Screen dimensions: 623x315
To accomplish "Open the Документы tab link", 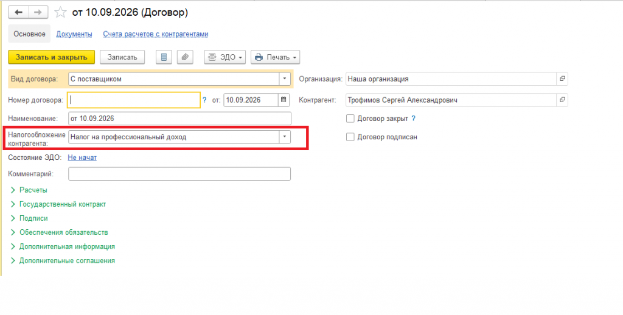I will click(x=74, y=34).
